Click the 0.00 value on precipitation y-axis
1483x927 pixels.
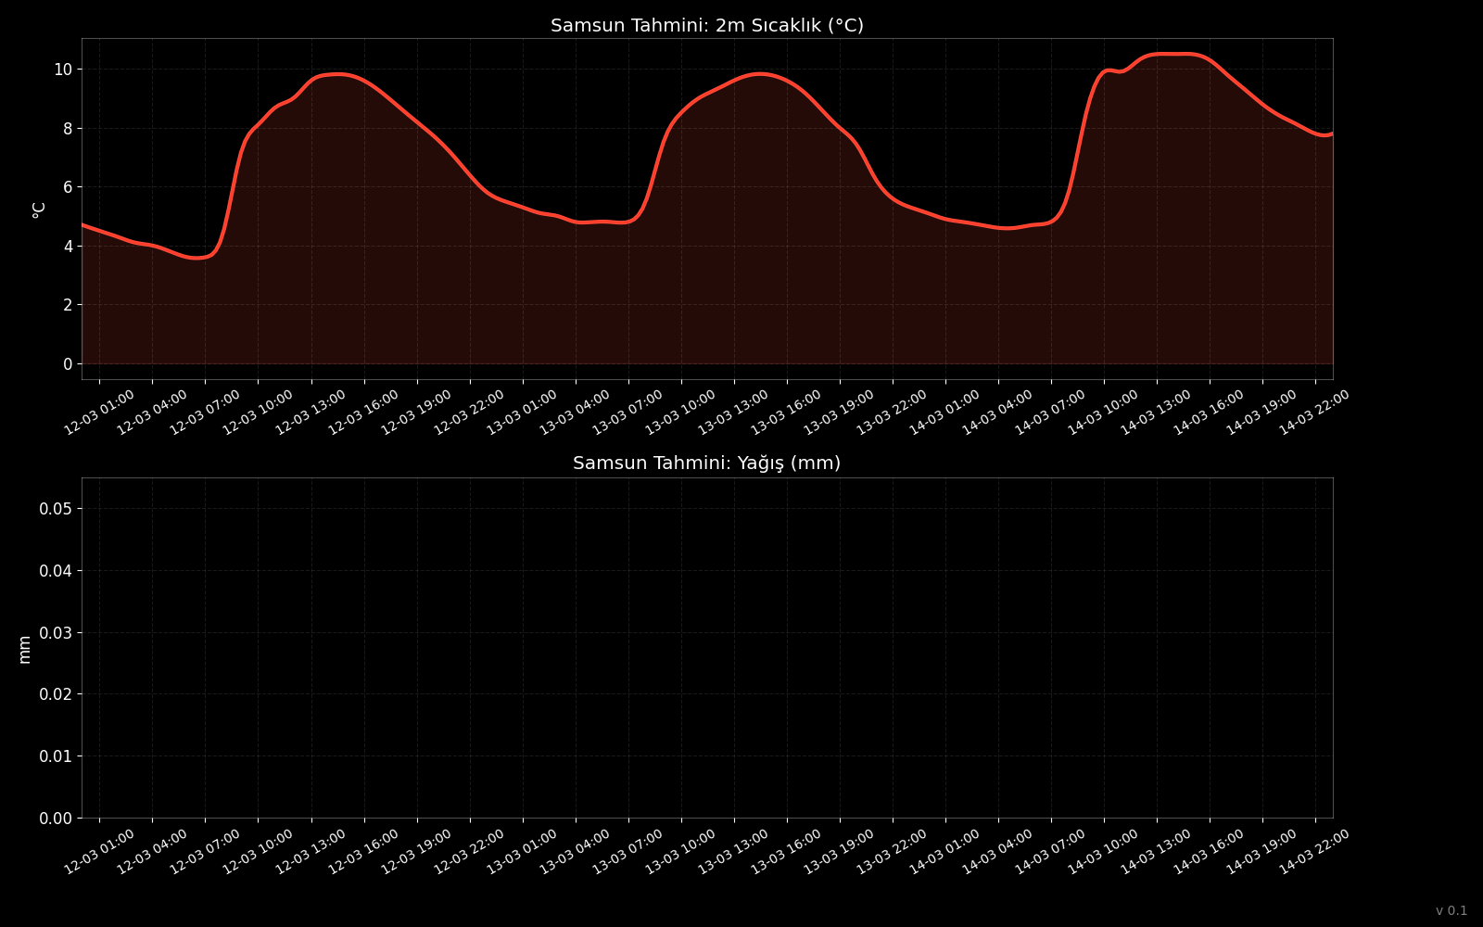click(x=55, y=819)
